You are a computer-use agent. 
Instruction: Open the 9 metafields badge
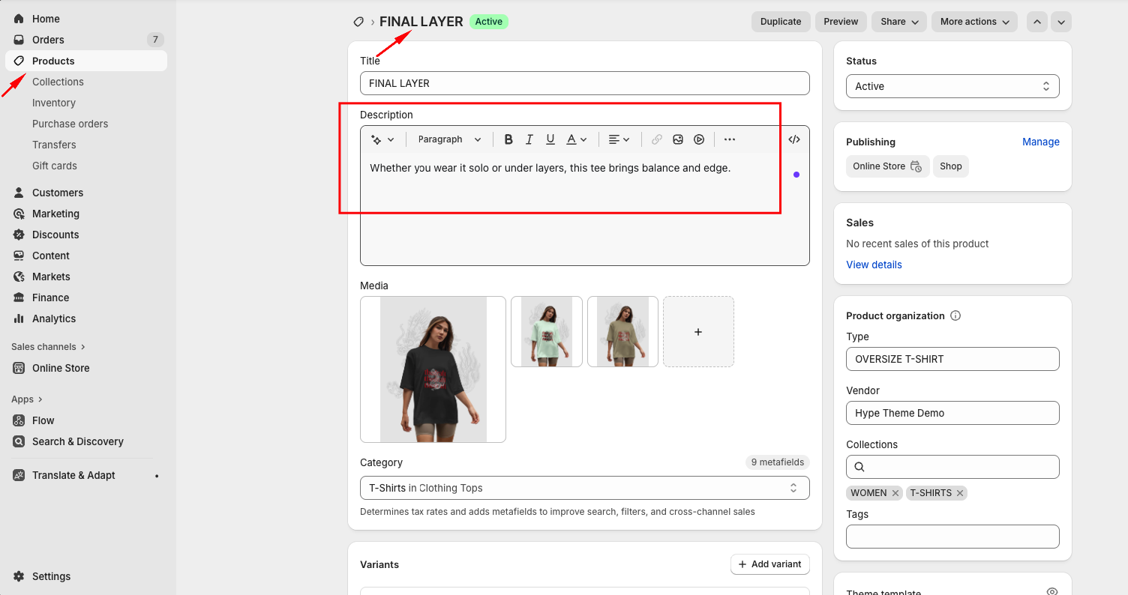click(778, 462)
